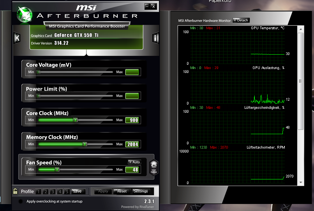The image size is (314, 211).
Task: Click the 'Max : 31' temperature label
Action: click(x=213, y=28)
